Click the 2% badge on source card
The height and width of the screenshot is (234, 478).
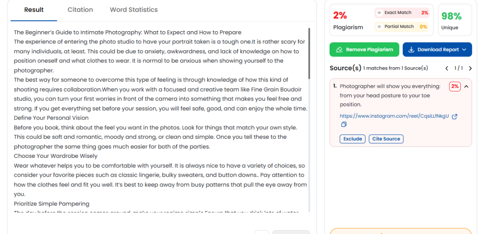point(455,86)
